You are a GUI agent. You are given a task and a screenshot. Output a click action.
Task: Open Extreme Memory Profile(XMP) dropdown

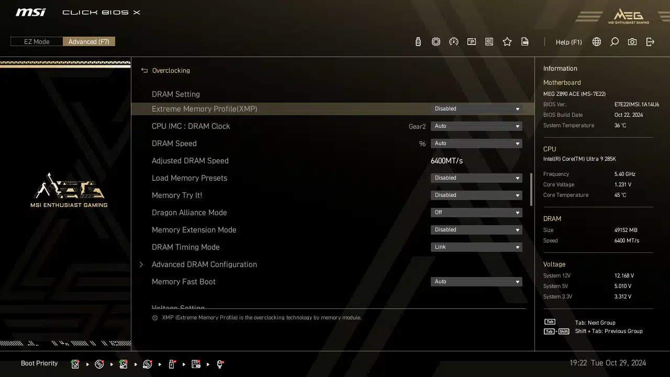point(476,109)
